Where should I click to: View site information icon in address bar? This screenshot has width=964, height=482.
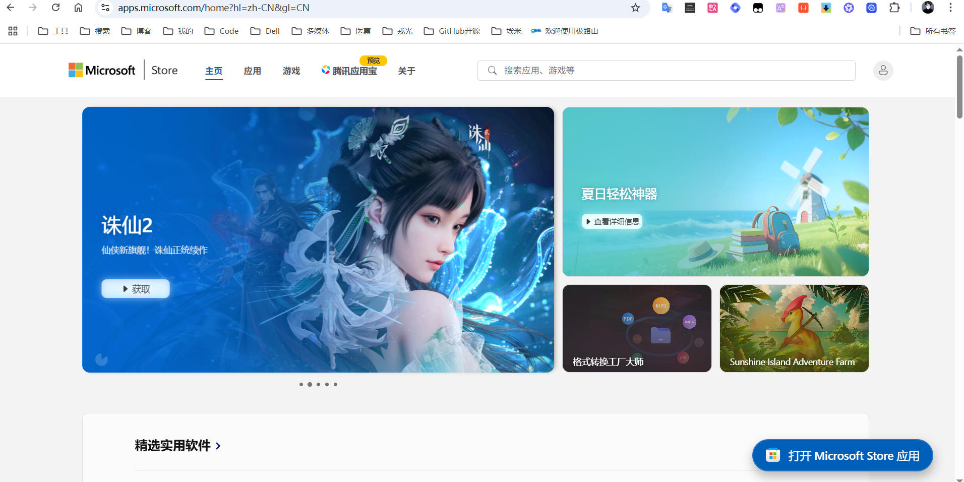click(x=105, y=8)
